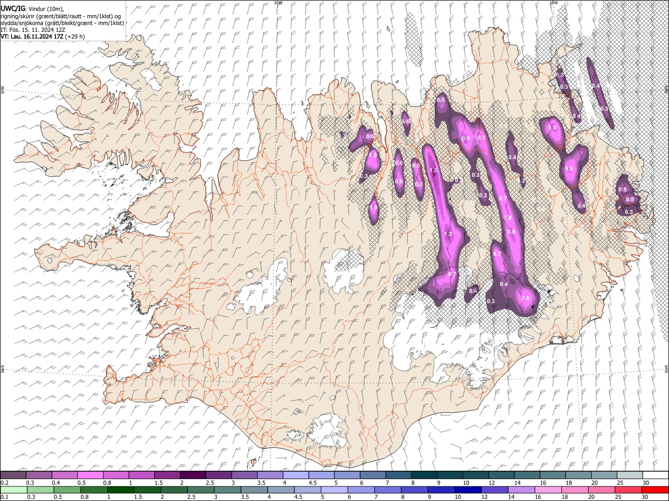Click the '4.5' label in the top legend row
The image size is (669, 501).
pos(313,483)
